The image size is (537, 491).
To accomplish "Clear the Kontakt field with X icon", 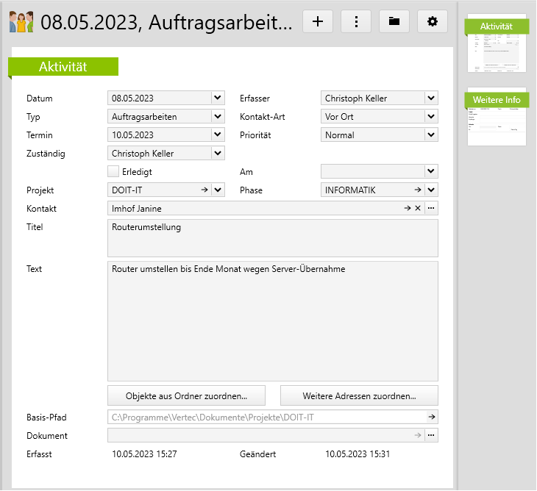I will [x=418, y=209].
